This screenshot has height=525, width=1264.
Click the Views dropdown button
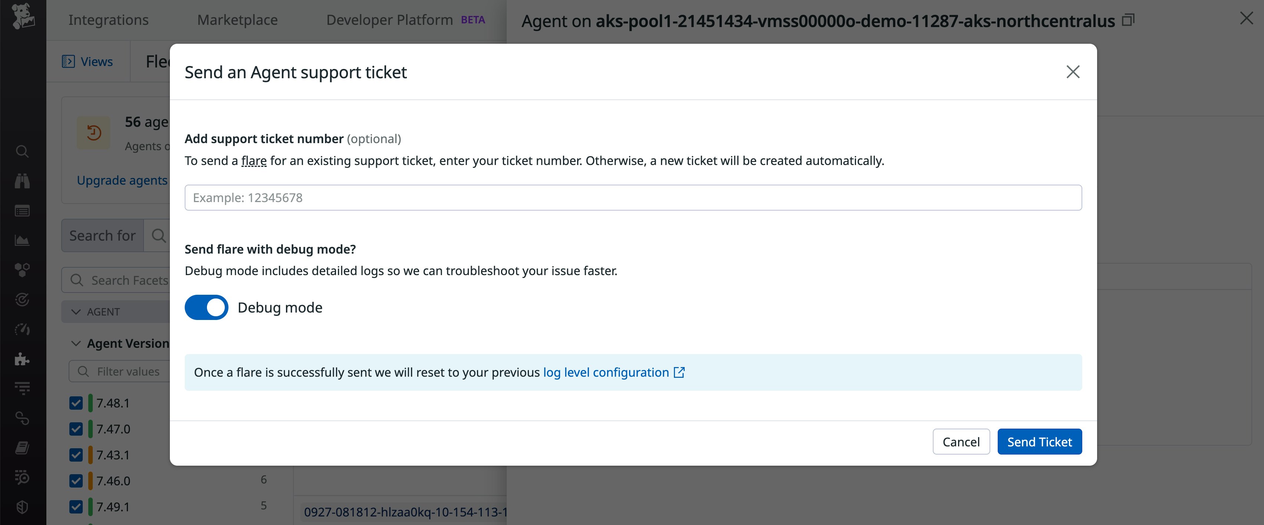88,61
